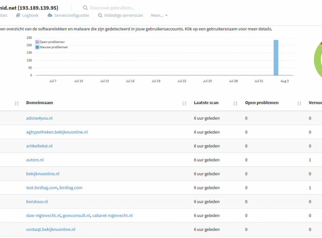
Task: Sort table by Laatste scan arrows icon
Action: pos(235,103)
